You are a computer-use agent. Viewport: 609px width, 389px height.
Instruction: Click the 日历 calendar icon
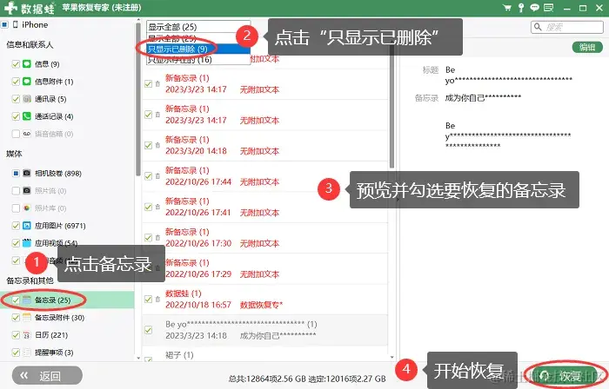click(27, 335)
